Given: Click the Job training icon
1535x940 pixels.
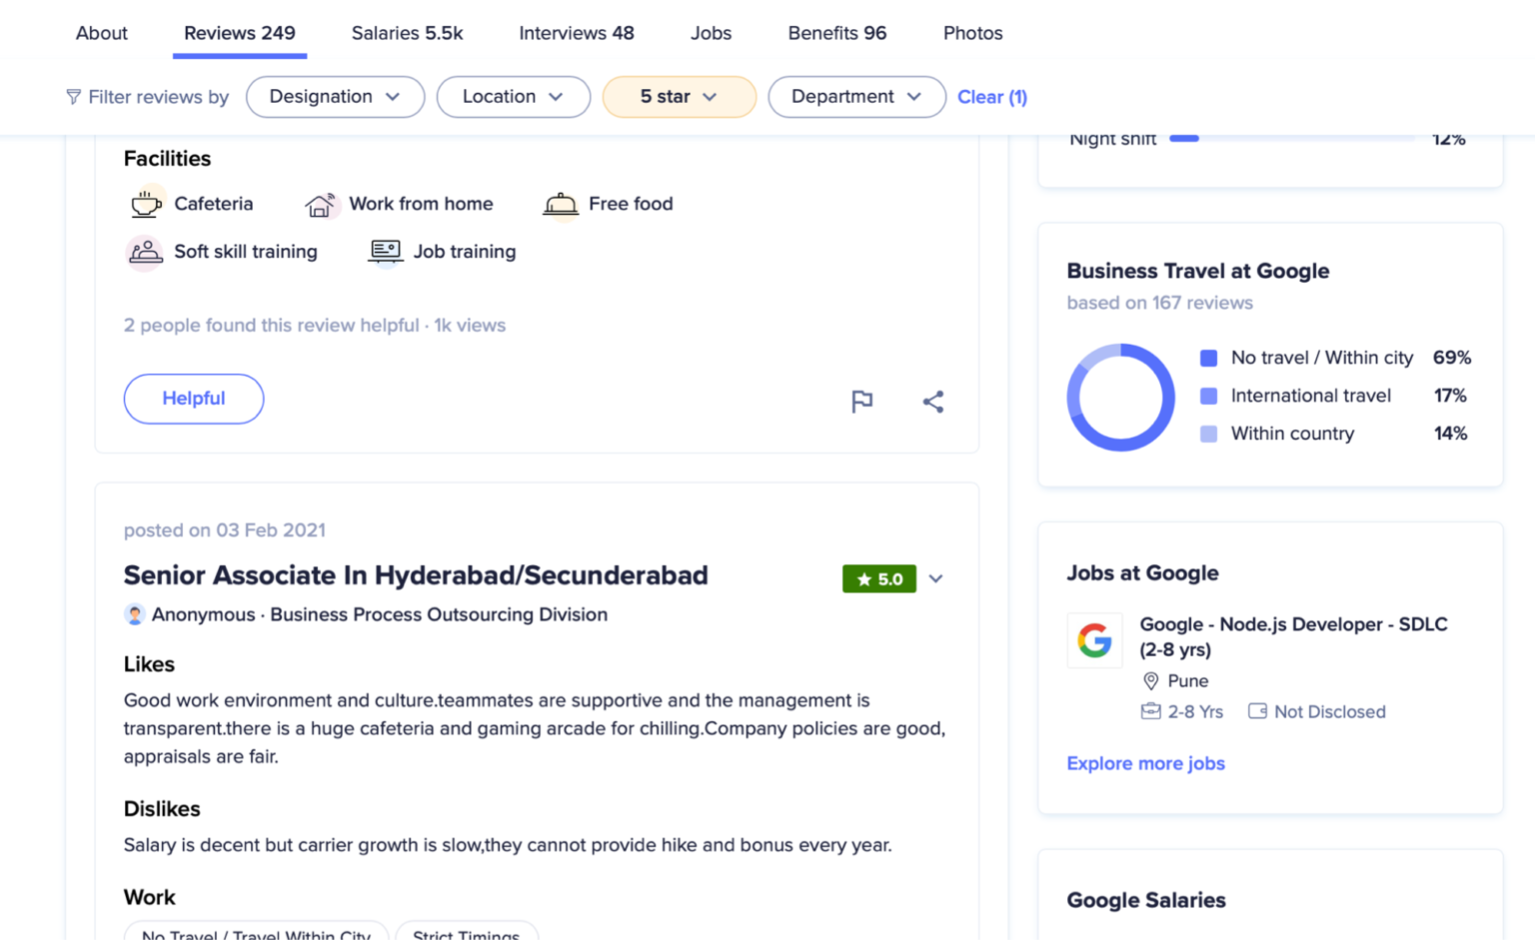Looking at the screenshot, I should pyautogui.click(x=385, y=252).
